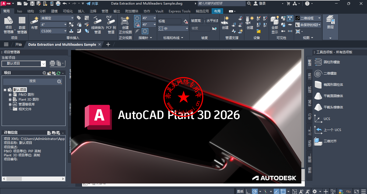The width and height of the screenshot is (367, 194).
Task: Select 椭圆形圆柱体 tool in the palette
Action: (x=329, y=84)
